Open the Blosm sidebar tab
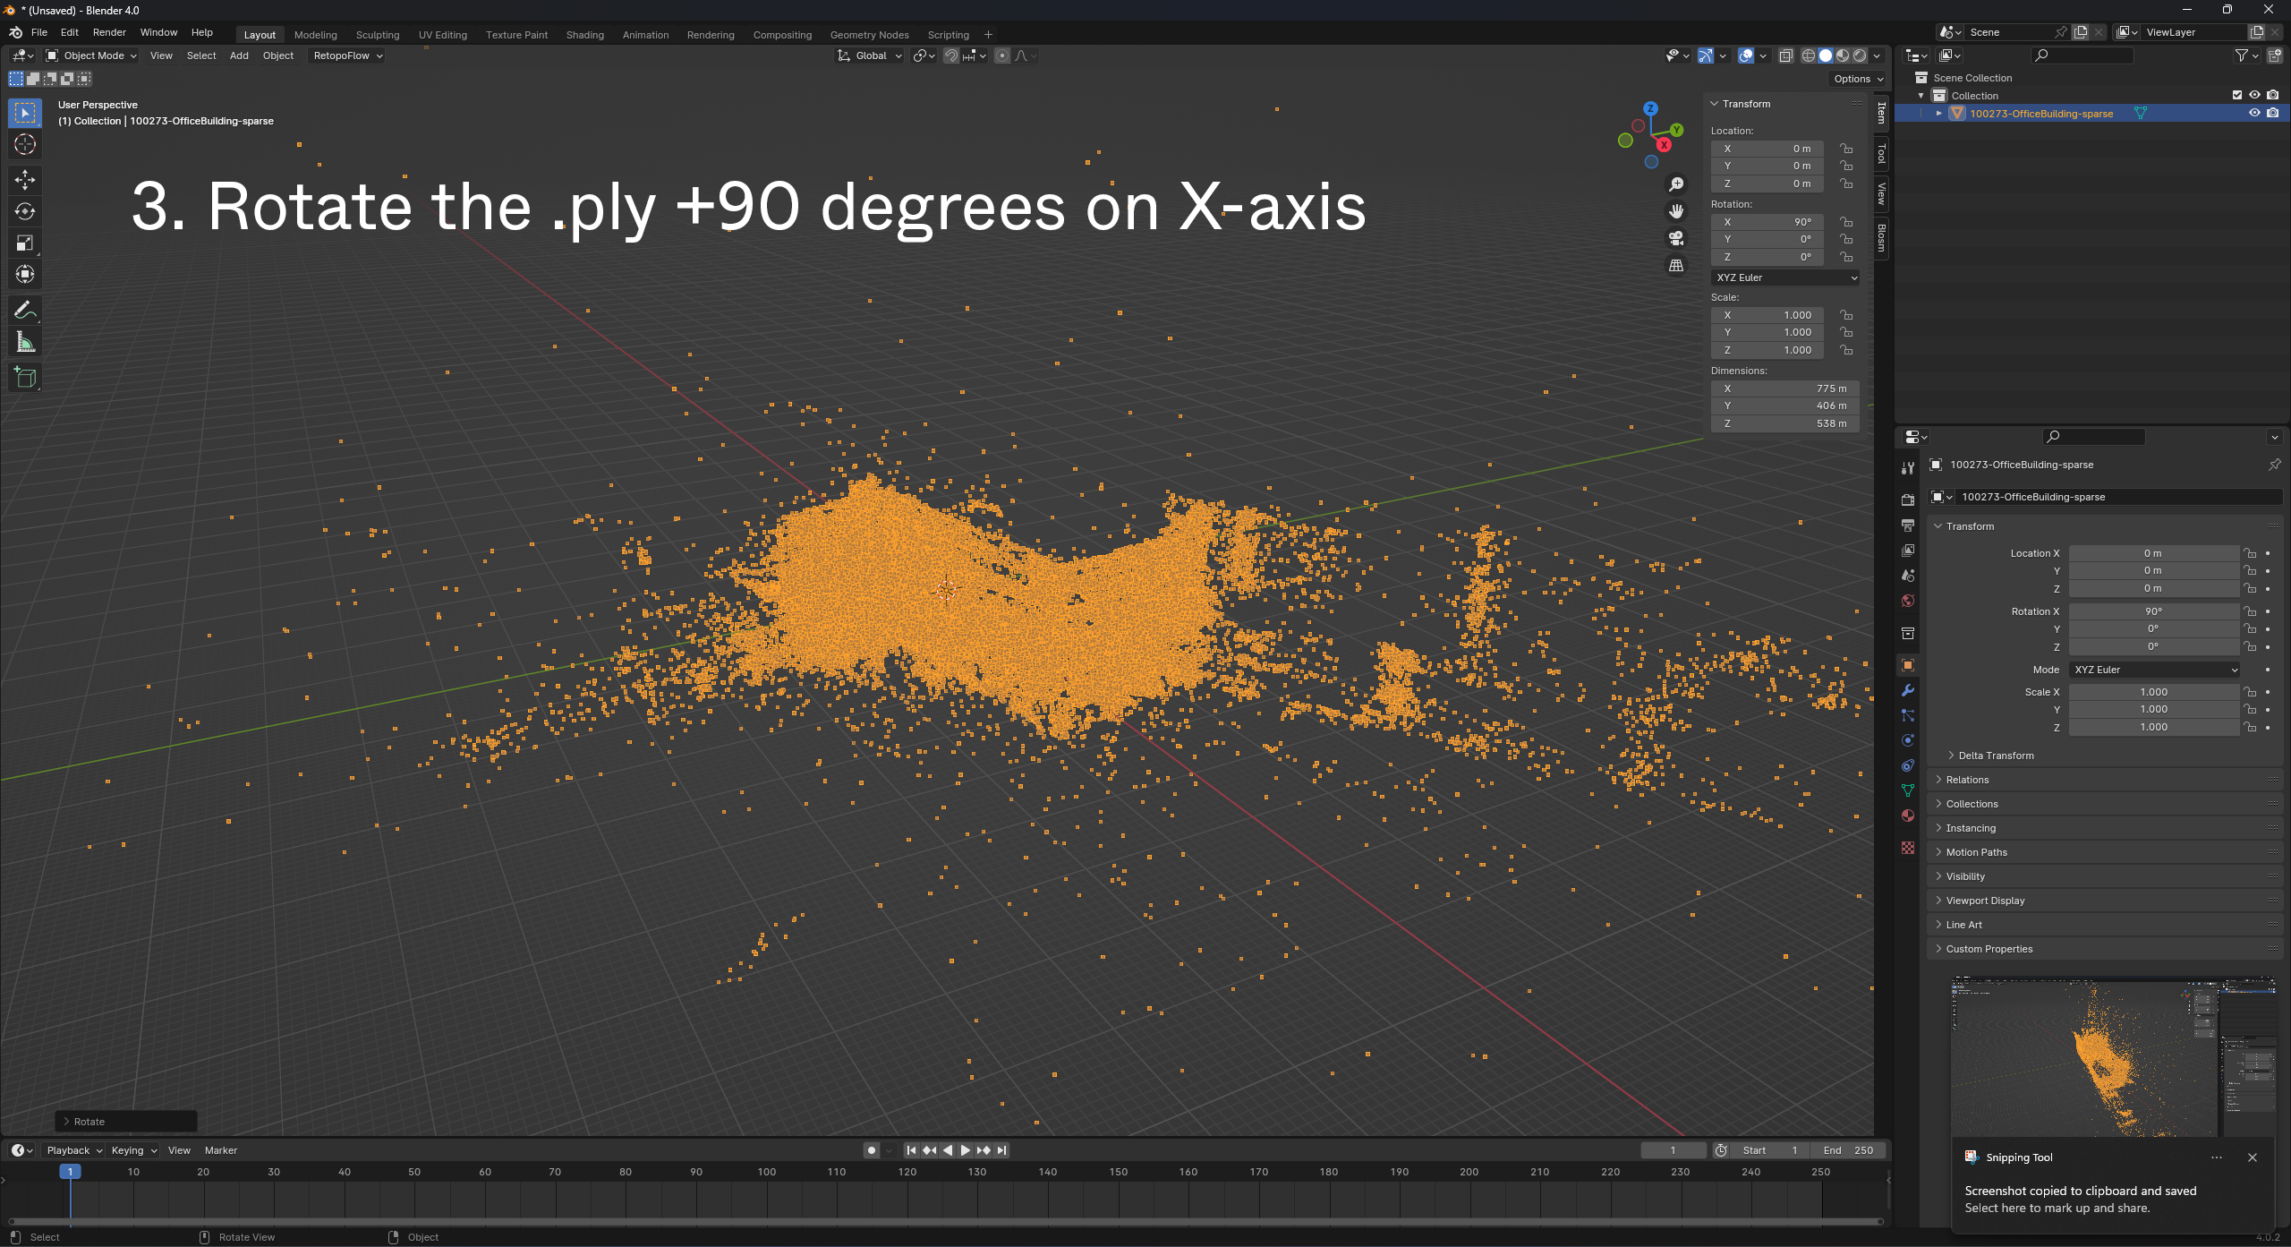Screen dimensions: 2291x1247 1881,237
